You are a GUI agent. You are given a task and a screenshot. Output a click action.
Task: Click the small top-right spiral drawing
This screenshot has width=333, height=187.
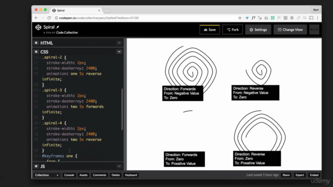point(259,72)
